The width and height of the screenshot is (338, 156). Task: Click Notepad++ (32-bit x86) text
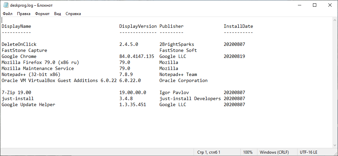point(31,75)
